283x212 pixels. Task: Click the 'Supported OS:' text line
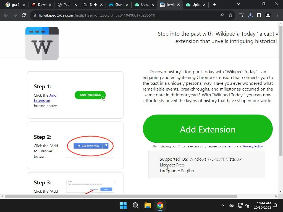201,159
